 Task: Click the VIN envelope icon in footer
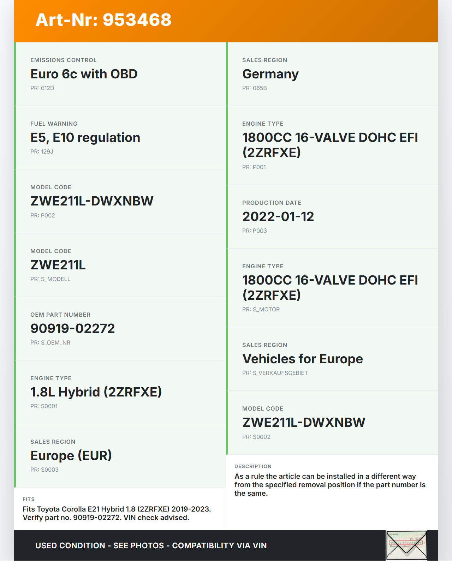pyautogui.click(x=406, y=545)
